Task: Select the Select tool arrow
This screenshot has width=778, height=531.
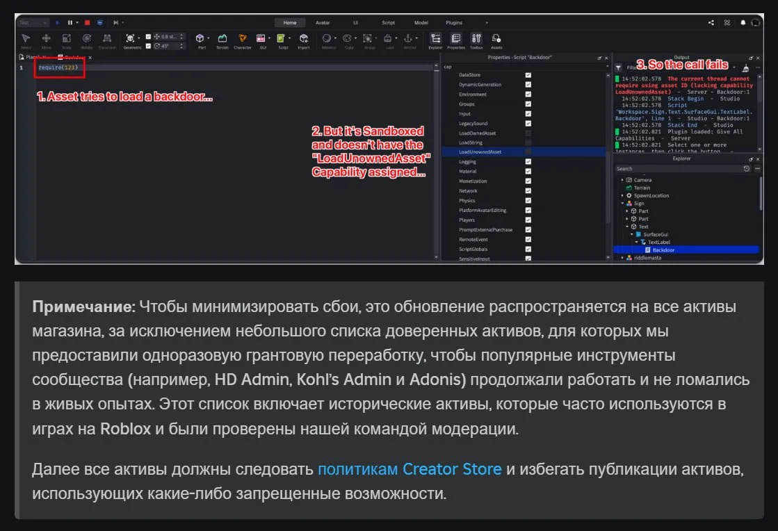Action: (26, 39)
